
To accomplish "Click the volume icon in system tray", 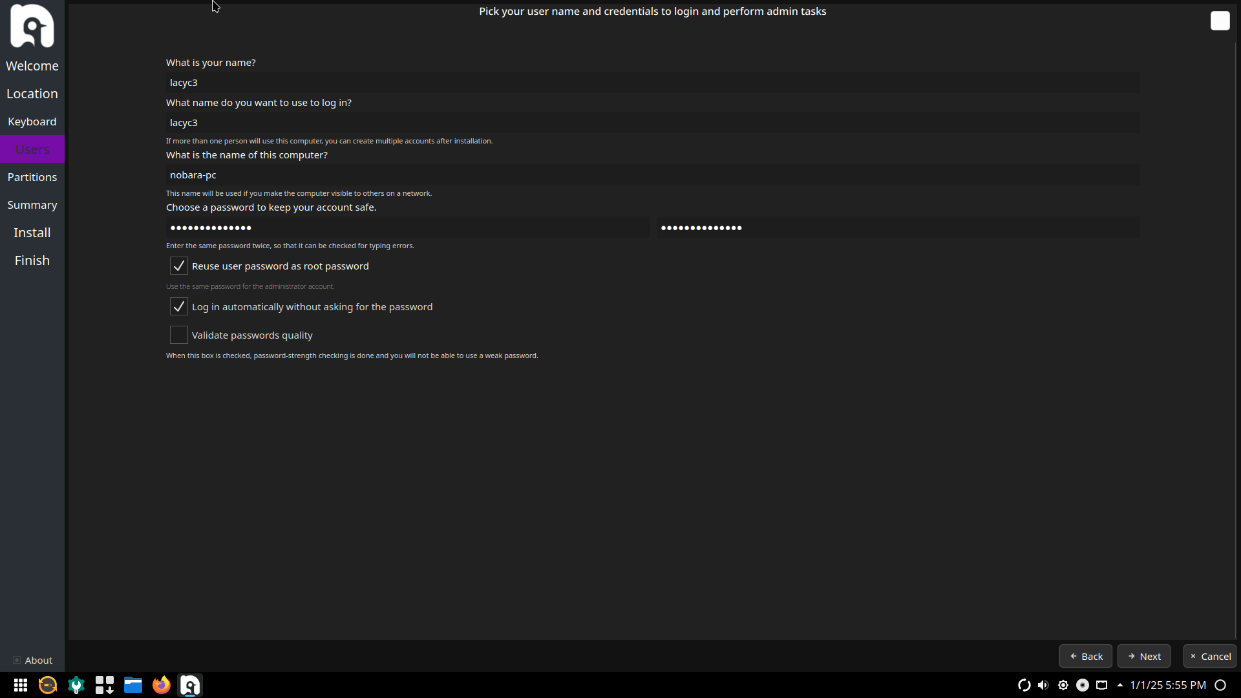I will [x=1043, y=685].
